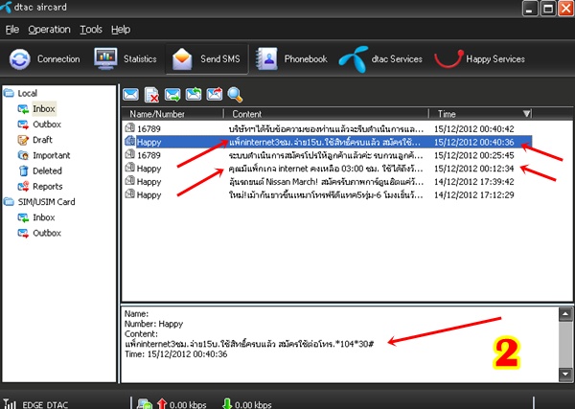Switch to Send SMS section
The height and width of the screenshot is (409, 575).
206,59
